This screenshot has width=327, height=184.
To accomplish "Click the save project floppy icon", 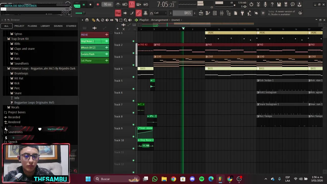I will [x=279, y=4].
